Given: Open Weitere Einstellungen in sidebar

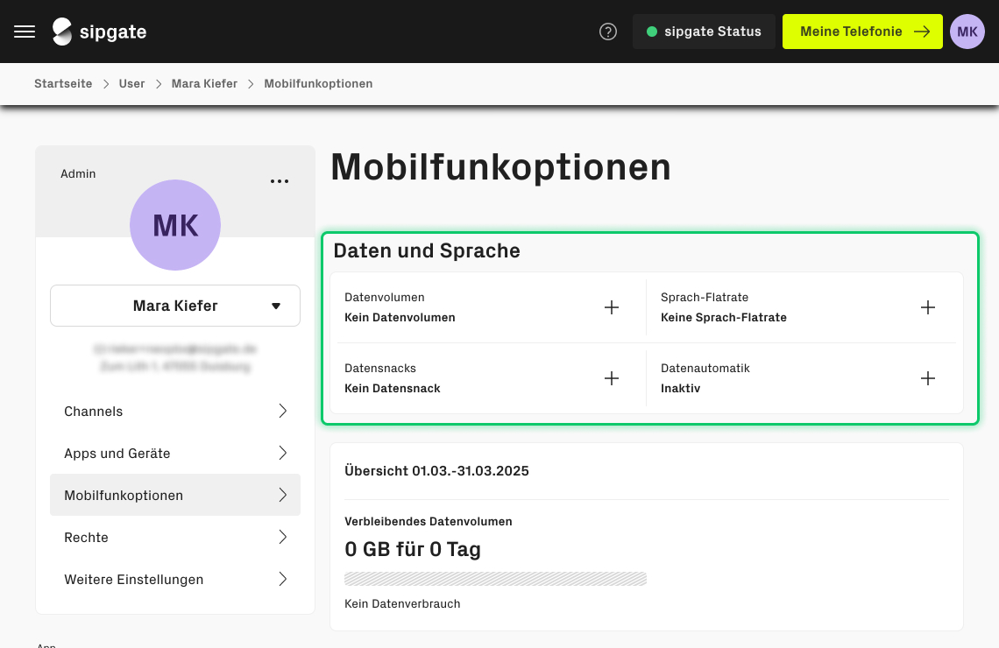Looking at the screenshot, I should 175,580.
